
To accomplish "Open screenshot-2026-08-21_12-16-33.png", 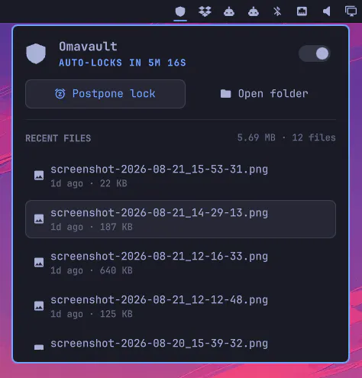I will (180, 263).
